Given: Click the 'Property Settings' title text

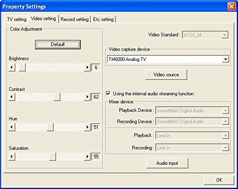Looking at the screenshot, I should [24, 7].
